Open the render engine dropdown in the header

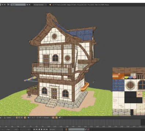(x=40, y=5)
